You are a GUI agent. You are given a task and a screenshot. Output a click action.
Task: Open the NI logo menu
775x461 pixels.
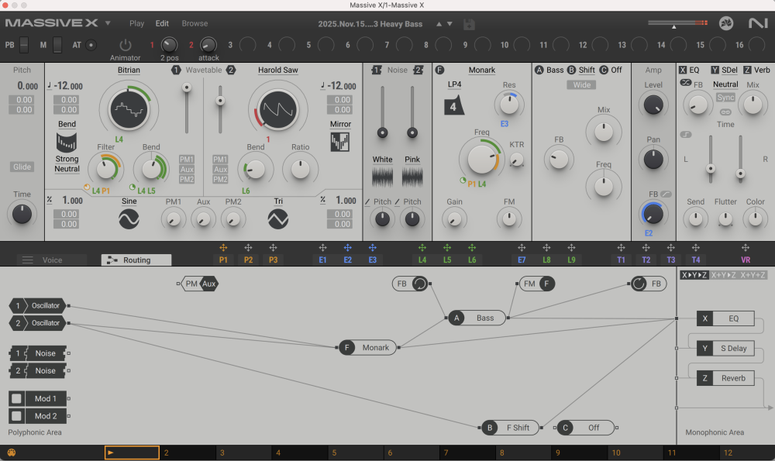pos(758,23)
